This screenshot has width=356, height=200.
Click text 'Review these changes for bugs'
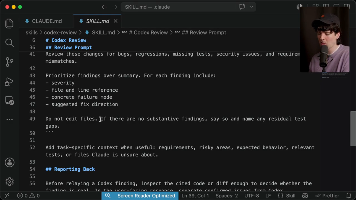(89, 54)
